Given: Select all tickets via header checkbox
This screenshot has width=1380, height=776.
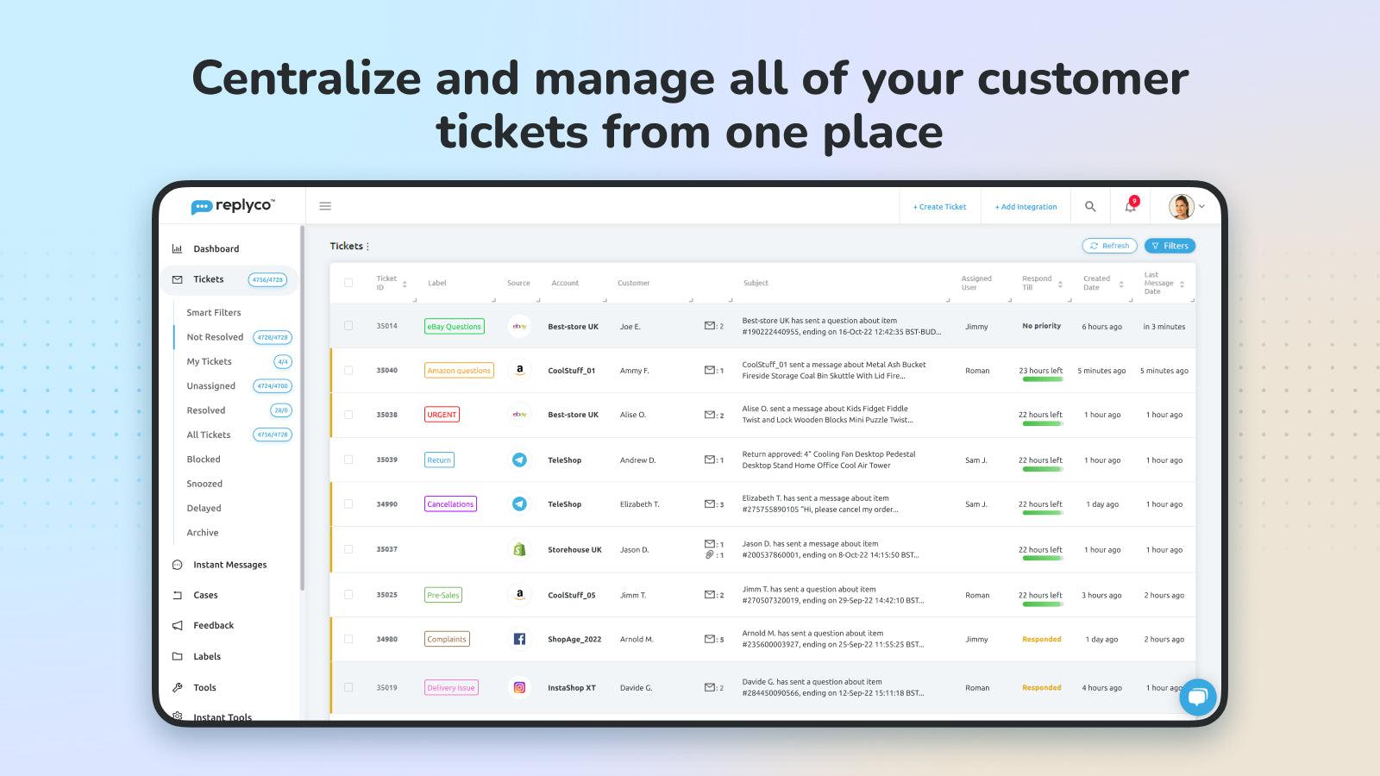Looking at the screenshot, I should point(349,282).
